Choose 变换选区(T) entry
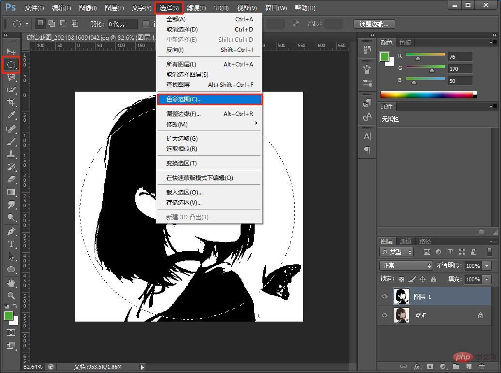Image resolution: width=501 pixels, height=373 pixels. [210, 163]
